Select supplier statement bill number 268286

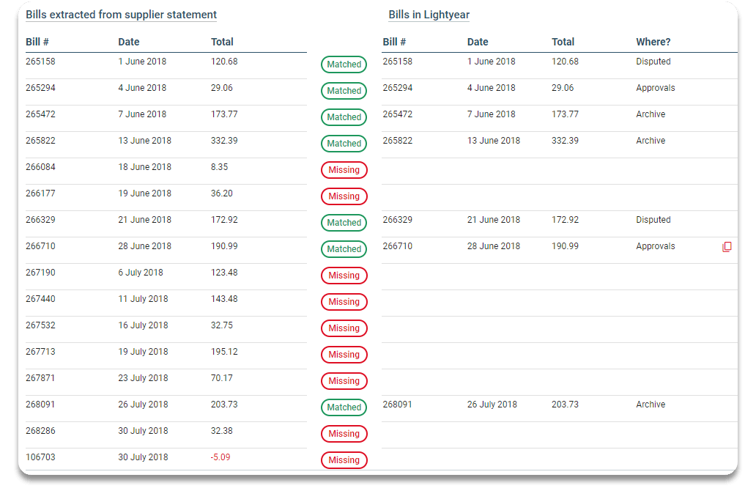40,431
